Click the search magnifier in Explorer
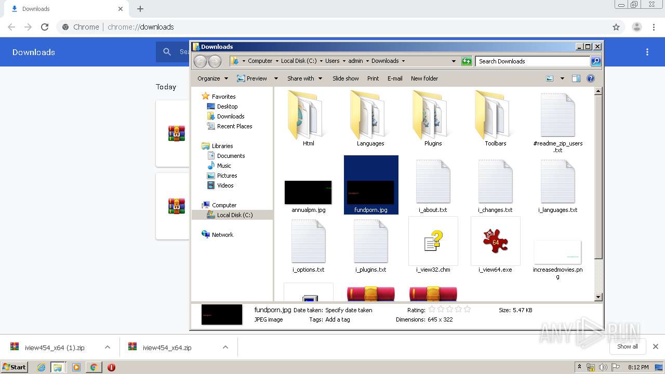 pyautogui.click(x=596, y=61)
